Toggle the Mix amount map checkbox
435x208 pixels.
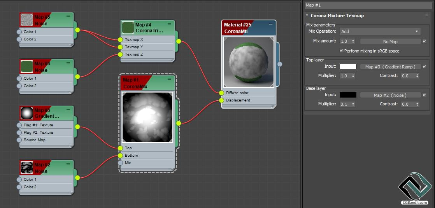(424, 41)
